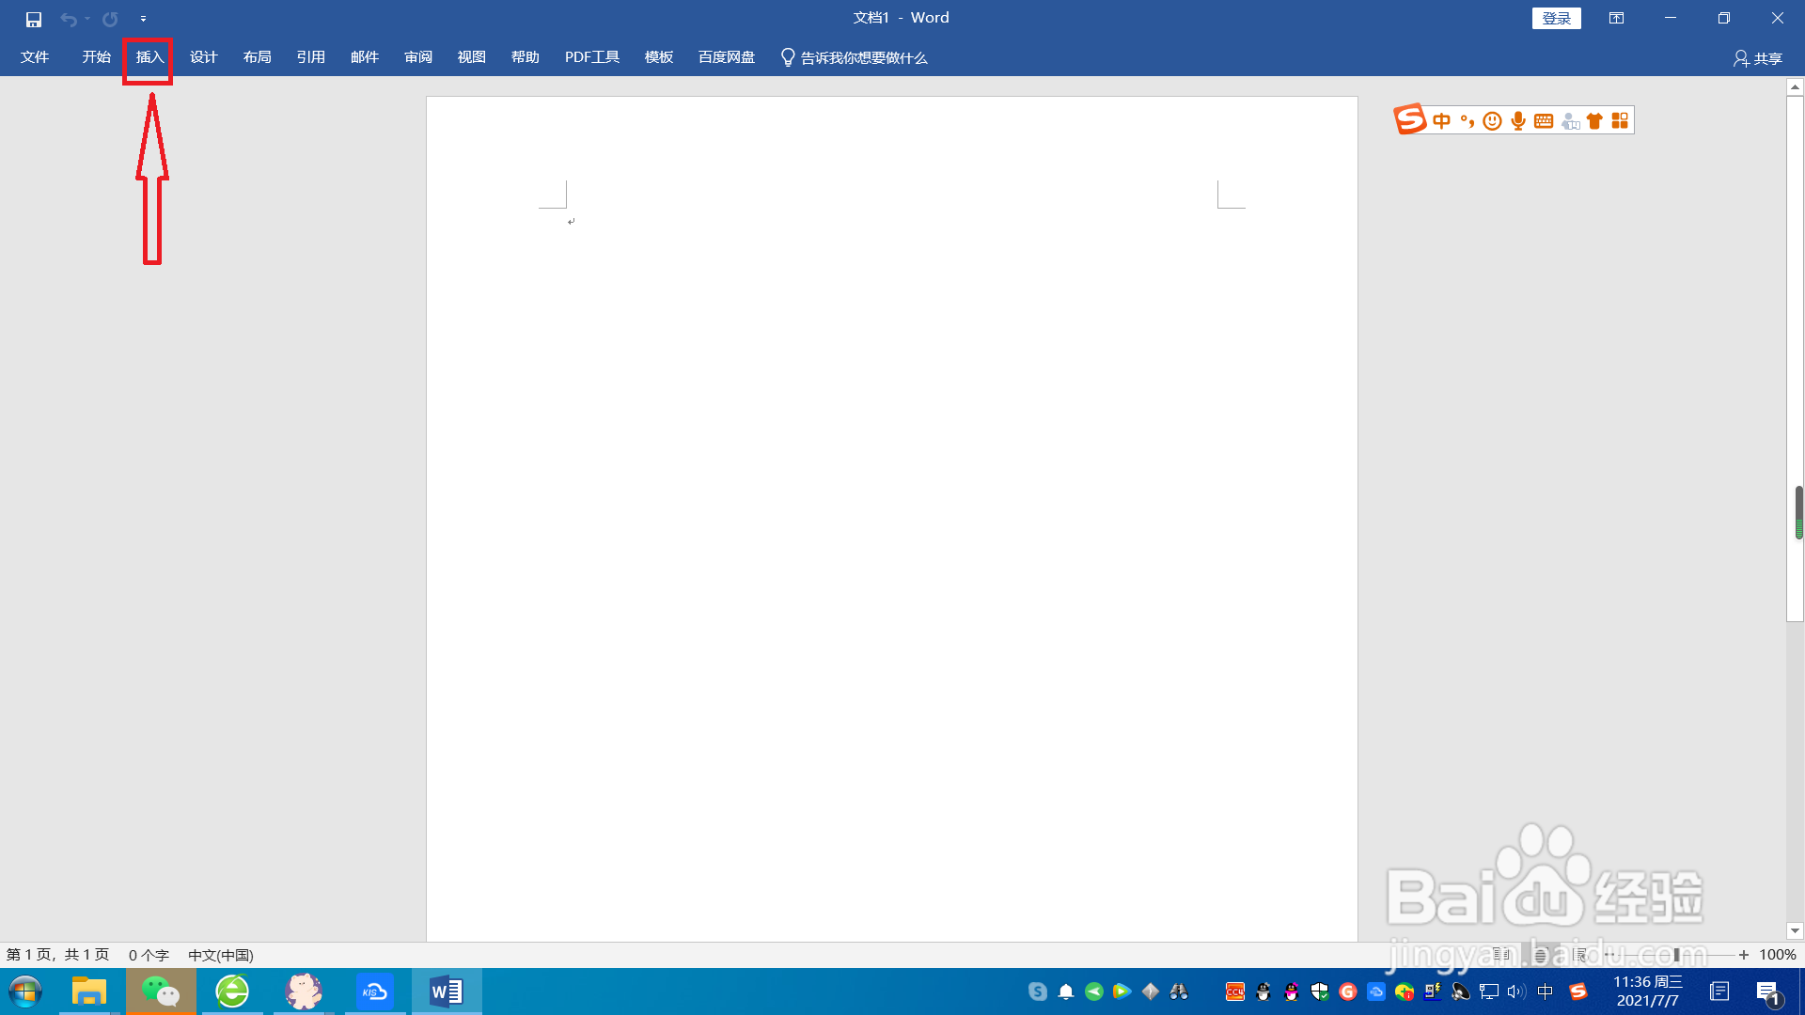Click the Undo arrow icon

coord(69,19)
